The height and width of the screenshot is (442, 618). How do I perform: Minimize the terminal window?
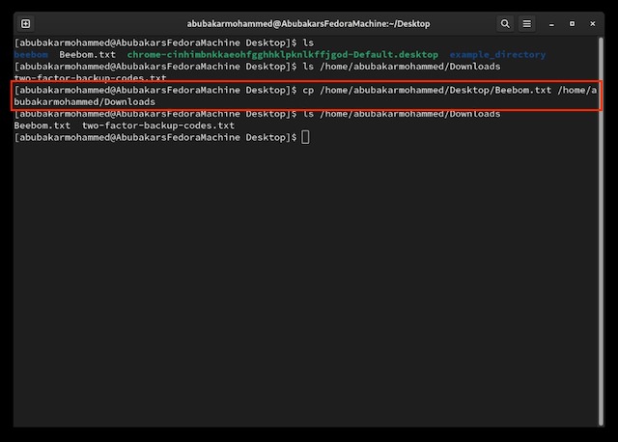pos(551,23)
